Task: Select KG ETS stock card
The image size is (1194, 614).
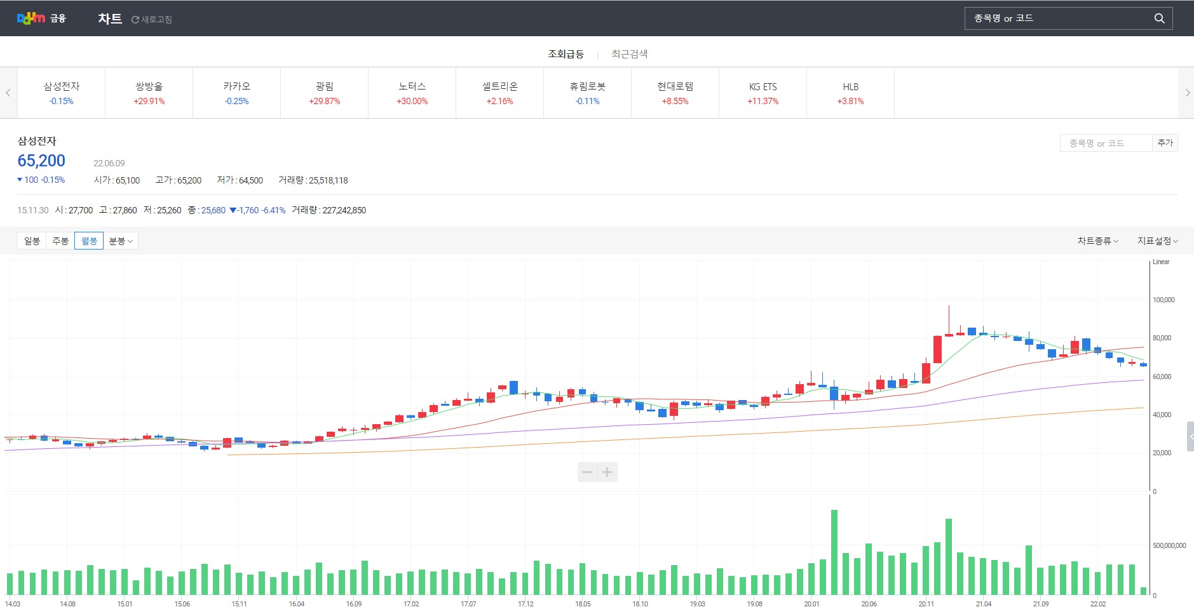Action: click(763, 93)
